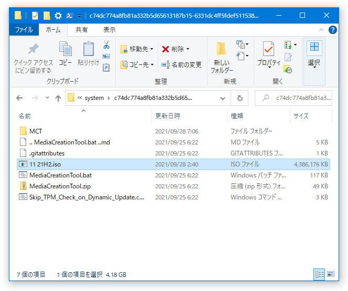Open the New item dropdown

tap(242, 44)
